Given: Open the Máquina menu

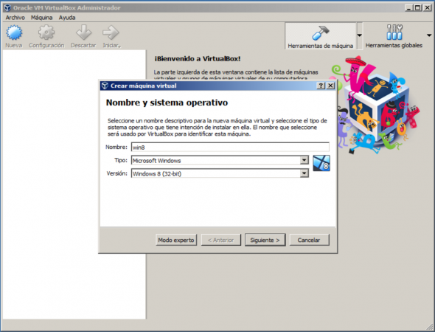Looking at the screenshot, I should pyautogui.click(x=41, y=18).
